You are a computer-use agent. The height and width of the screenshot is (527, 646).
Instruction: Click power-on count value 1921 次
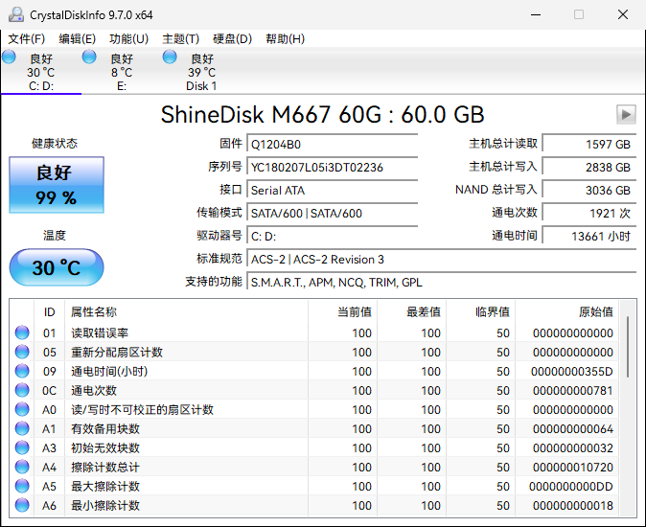[589, 214]
